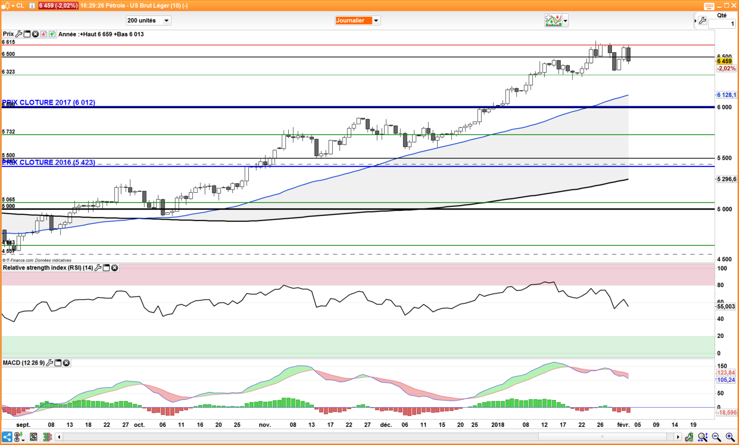Image resolution: width=739 pixels, height=445 pixels.
Task: Click the Prix panel label
Action: (x=8, y=34)
